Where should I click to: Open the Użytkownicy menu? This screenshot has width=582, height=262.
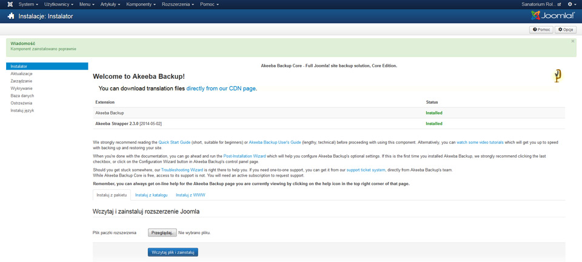pyautogui.click(x=59, y=4)
